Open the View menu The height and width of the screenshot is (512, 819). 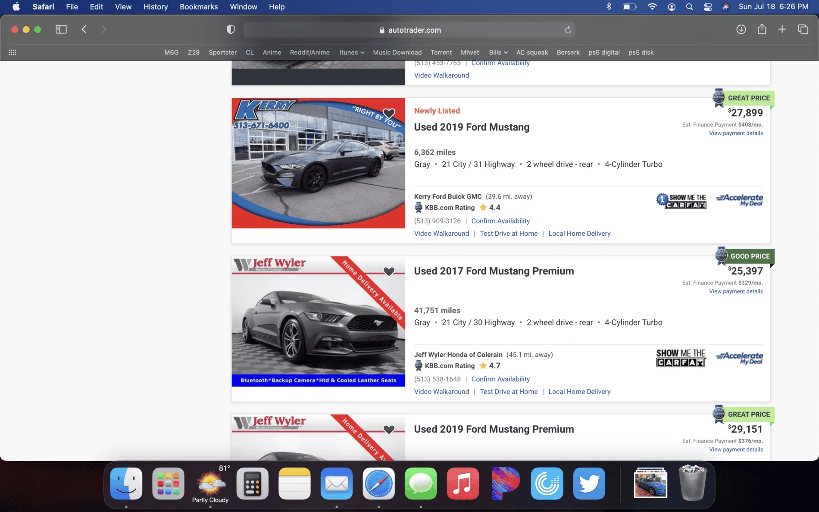point(123,6)
